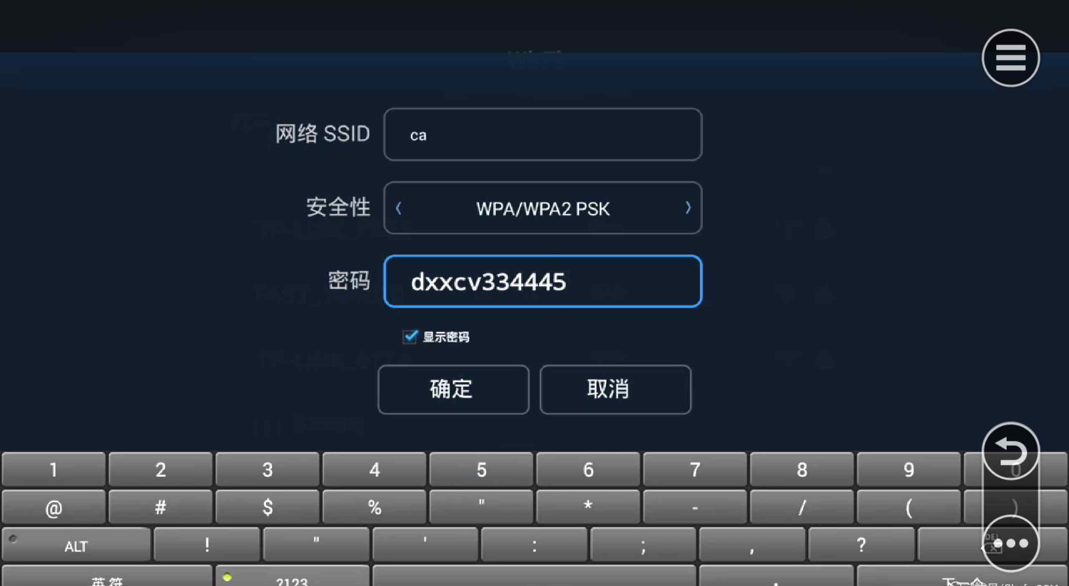The height and width of the screenshot is (586, 1069).
Task: Cancel with the 取消 button
Action: (x=616, y=389)
